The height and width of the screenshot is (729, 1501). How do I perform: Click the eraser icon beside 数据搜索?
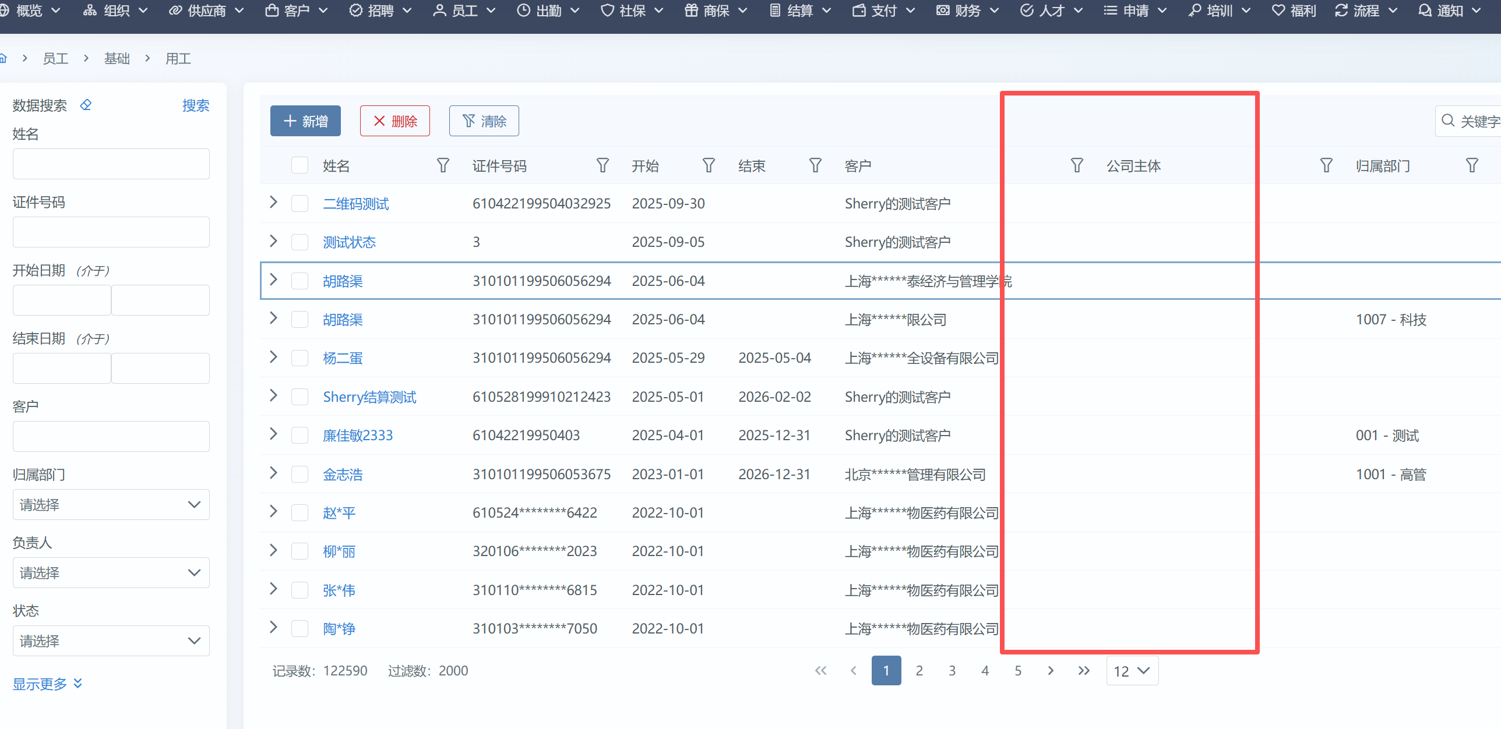coord(86,105)
